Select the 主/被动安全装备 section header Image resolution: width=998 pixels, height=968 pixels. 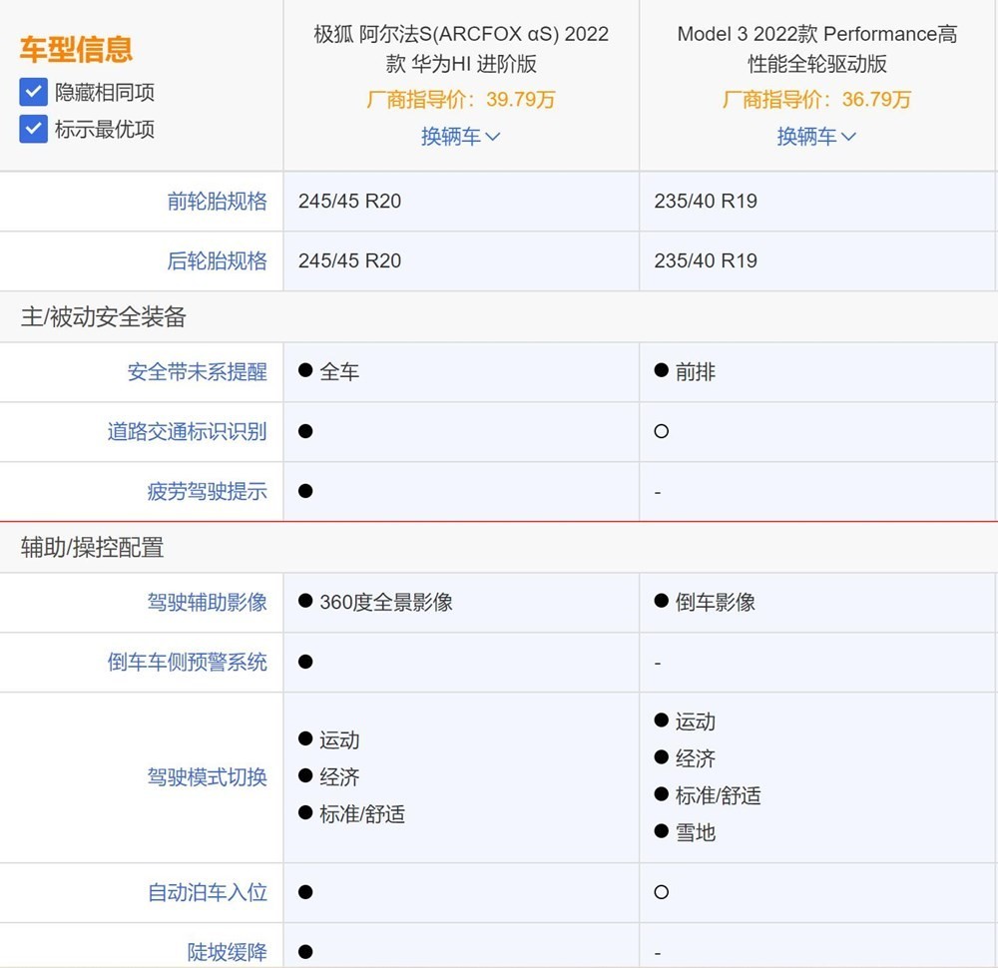[x=104, y=317]
